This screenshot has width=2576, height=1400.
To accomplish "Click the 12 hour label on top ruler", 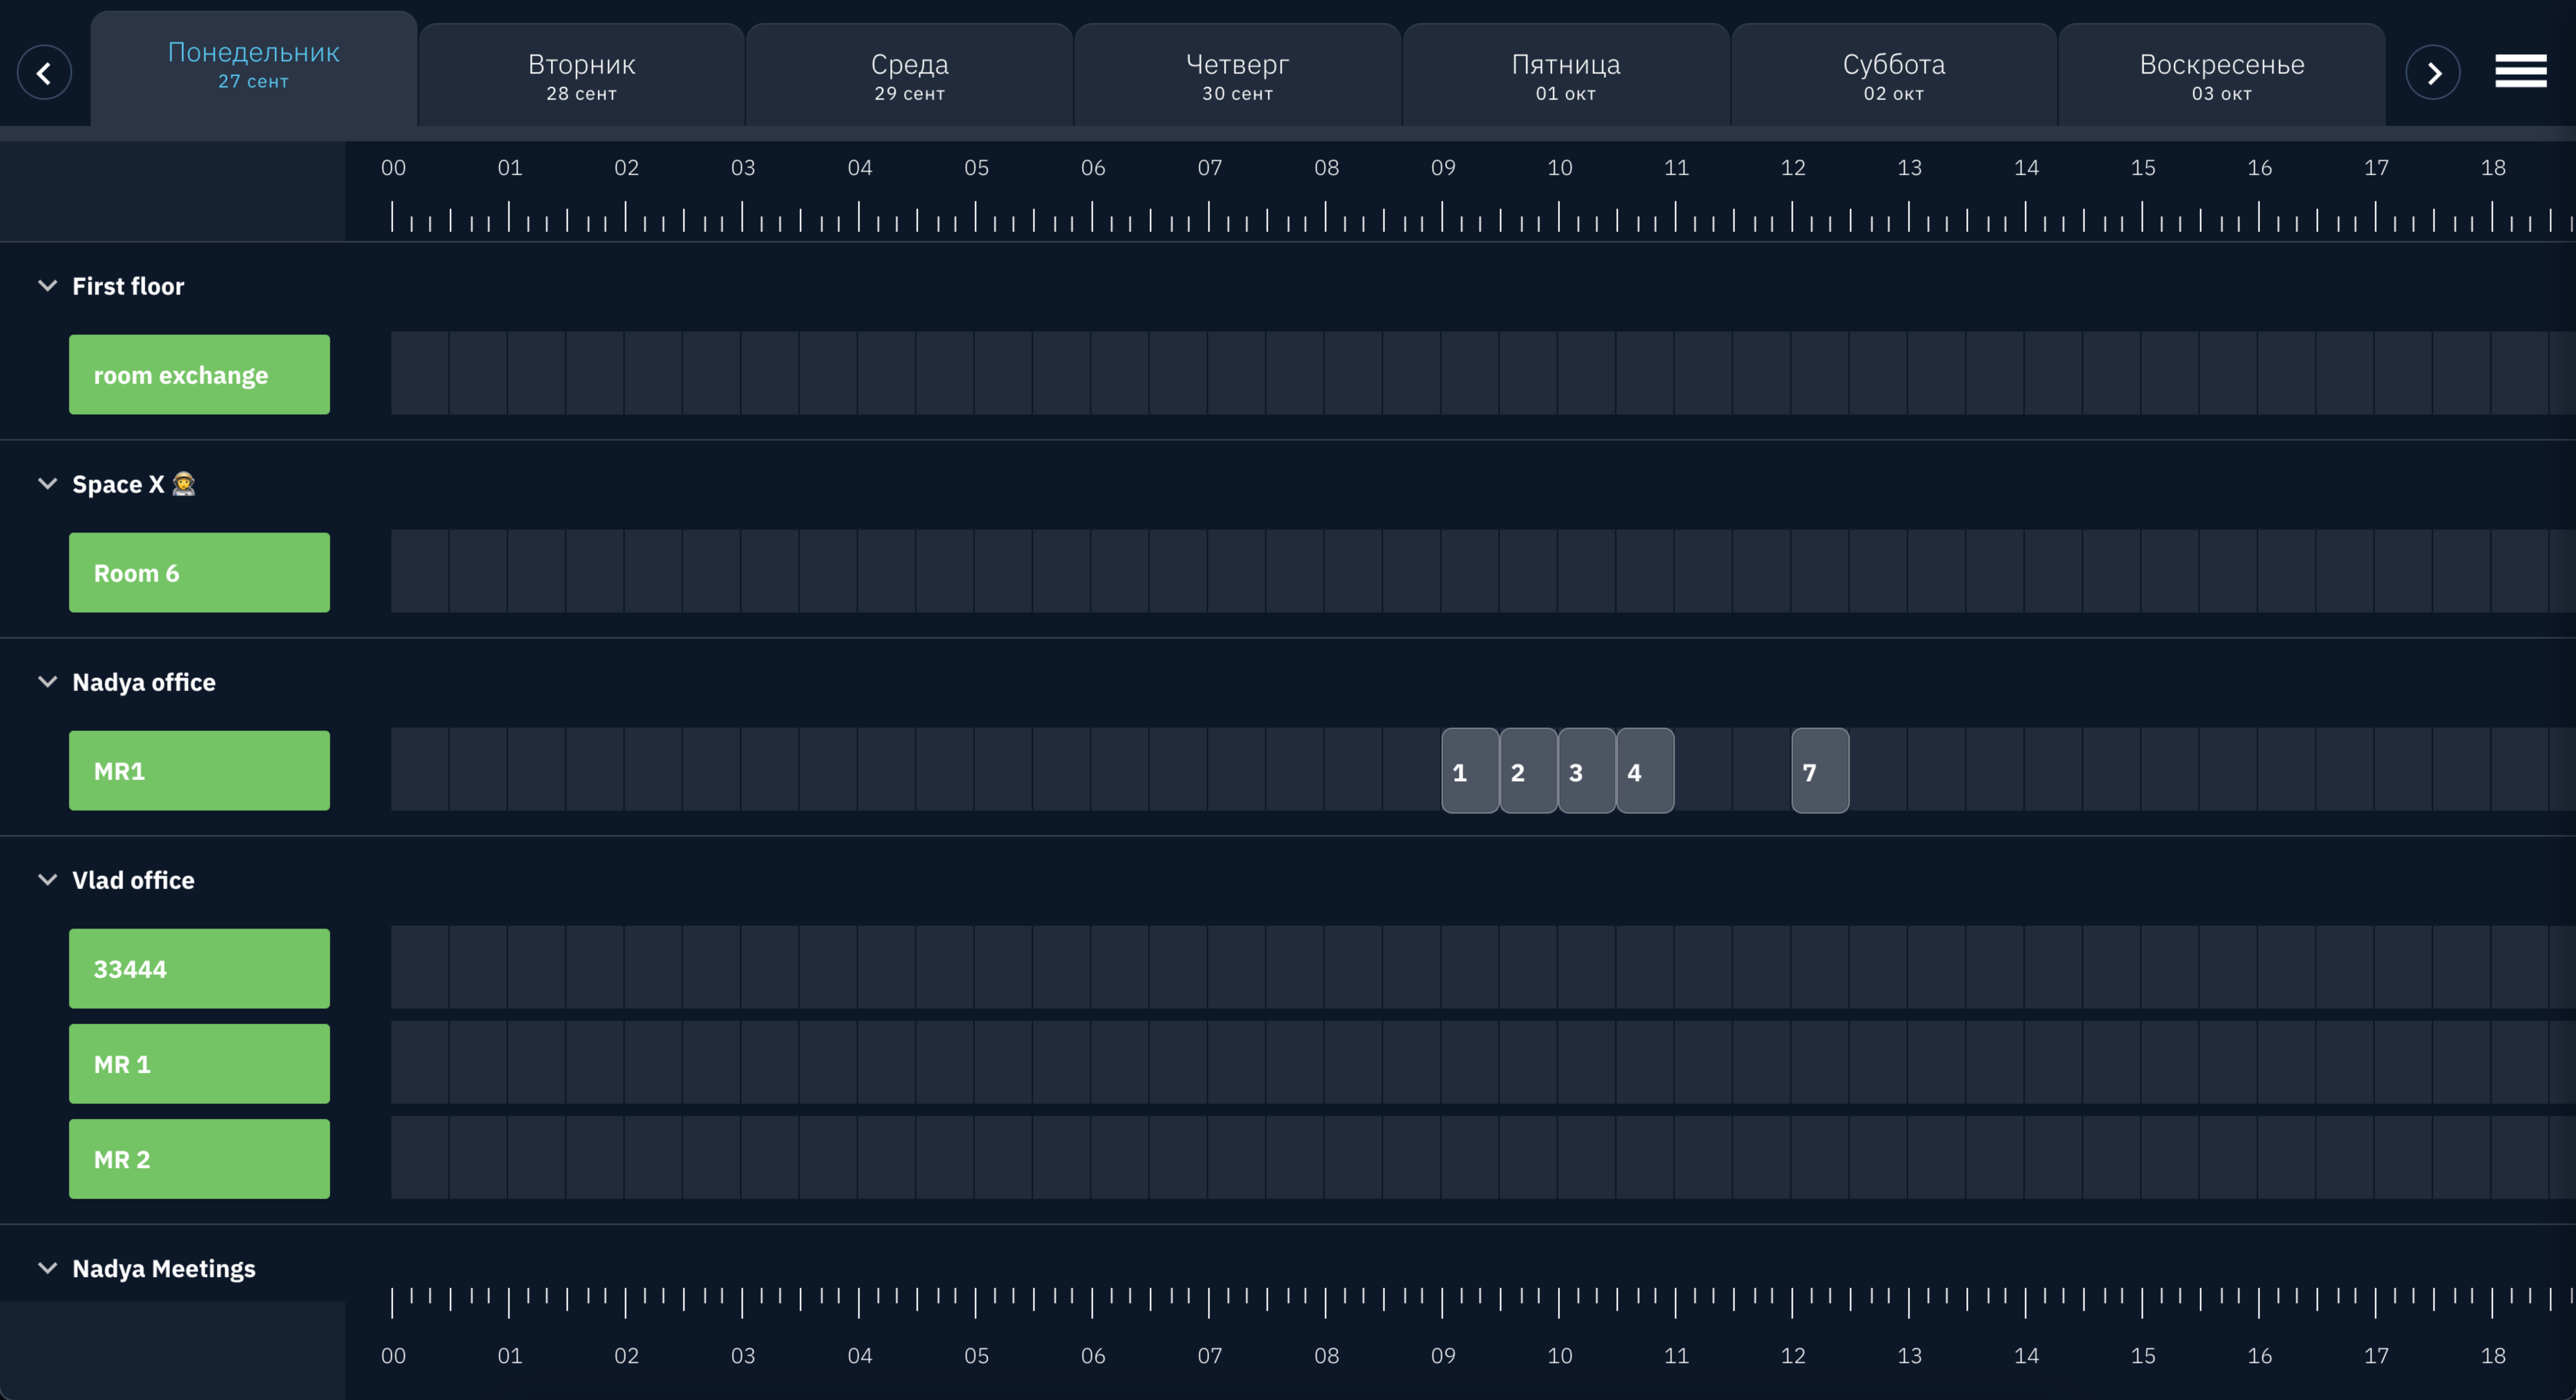I will pos(1793,168).
